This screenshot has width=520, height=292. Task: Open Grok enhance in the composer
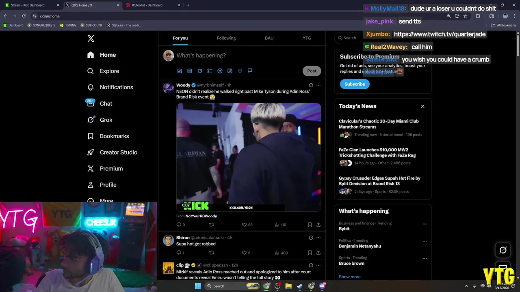(x=199, y=71)
